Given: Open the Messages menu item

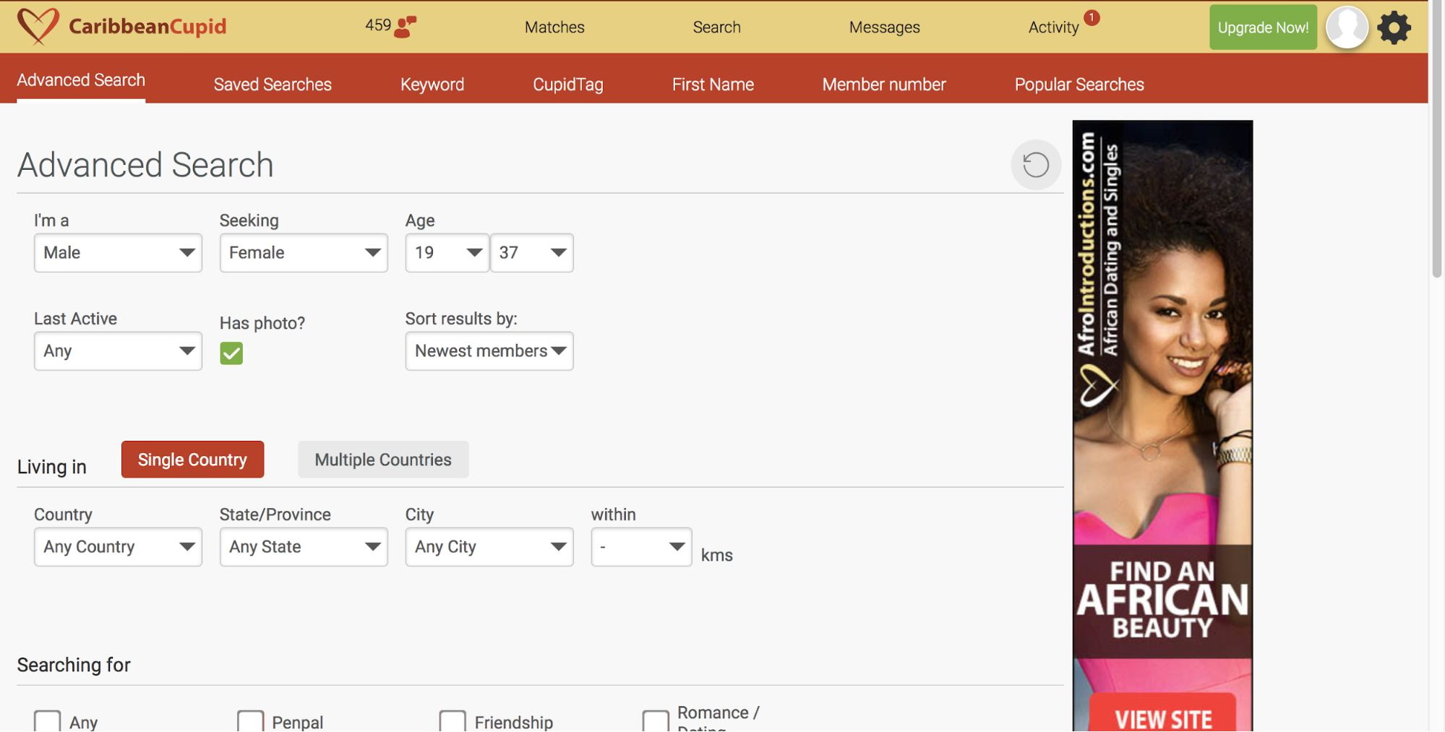Looking at the screenshot, I should point(884,27).
